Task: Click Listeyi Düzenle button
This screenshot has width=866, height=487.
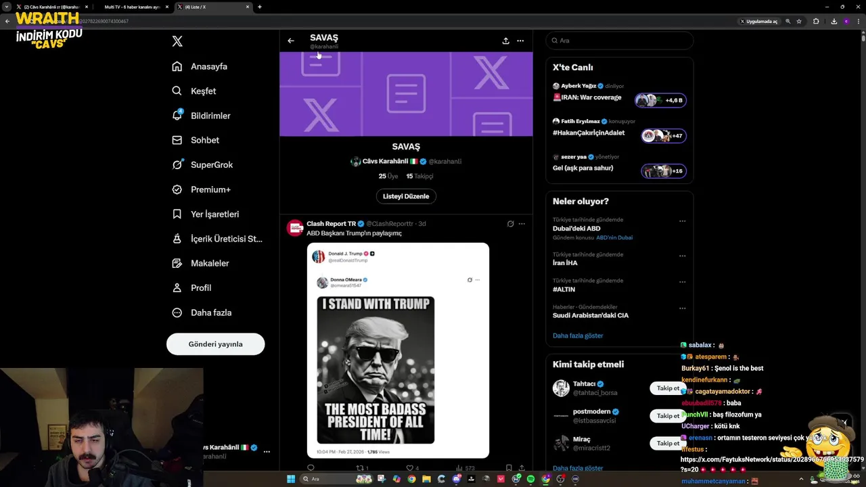Action: point(406,196)
